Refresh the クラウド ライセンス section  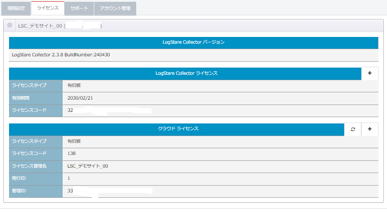[353, 129]
